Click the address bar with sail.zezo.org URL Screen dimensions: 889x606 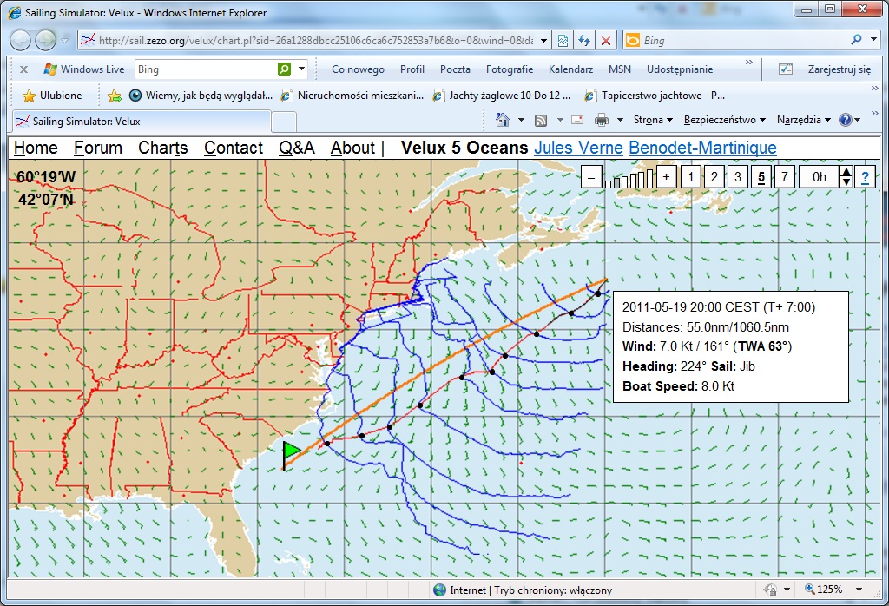click(x=309, y=40)
